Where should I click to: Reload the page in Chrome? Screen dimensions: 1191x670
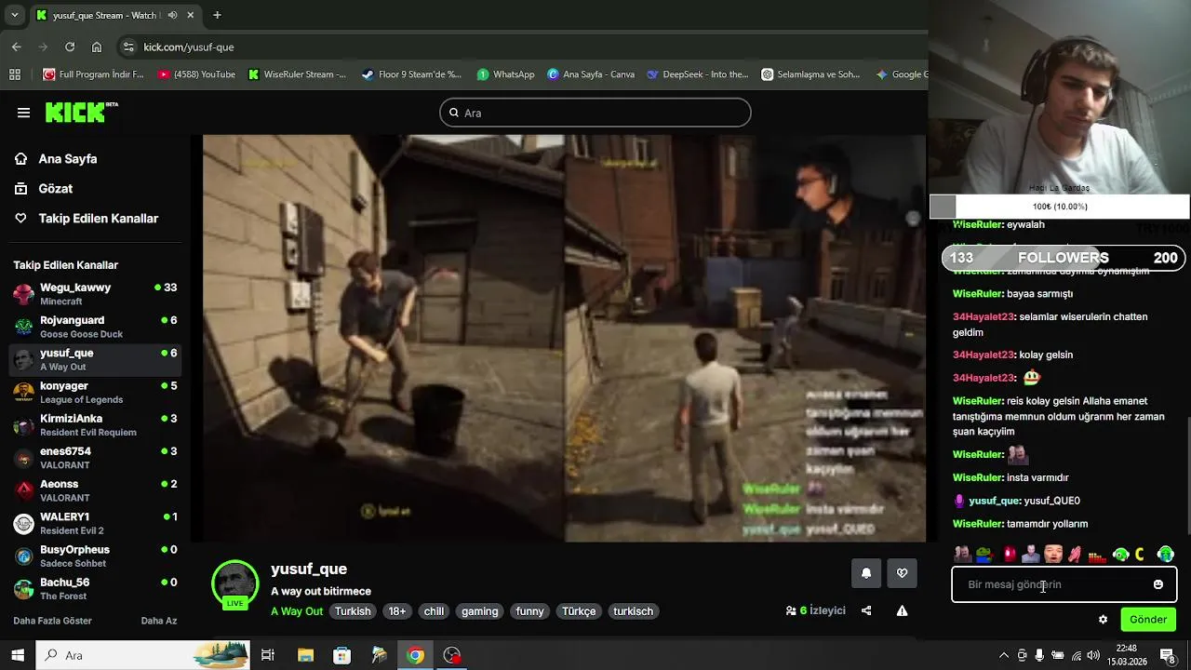(70, 47)
